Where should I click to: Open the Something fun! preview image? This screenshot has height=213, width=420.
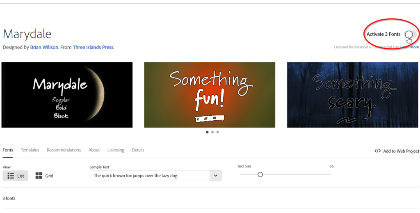(x=210, y=95)
